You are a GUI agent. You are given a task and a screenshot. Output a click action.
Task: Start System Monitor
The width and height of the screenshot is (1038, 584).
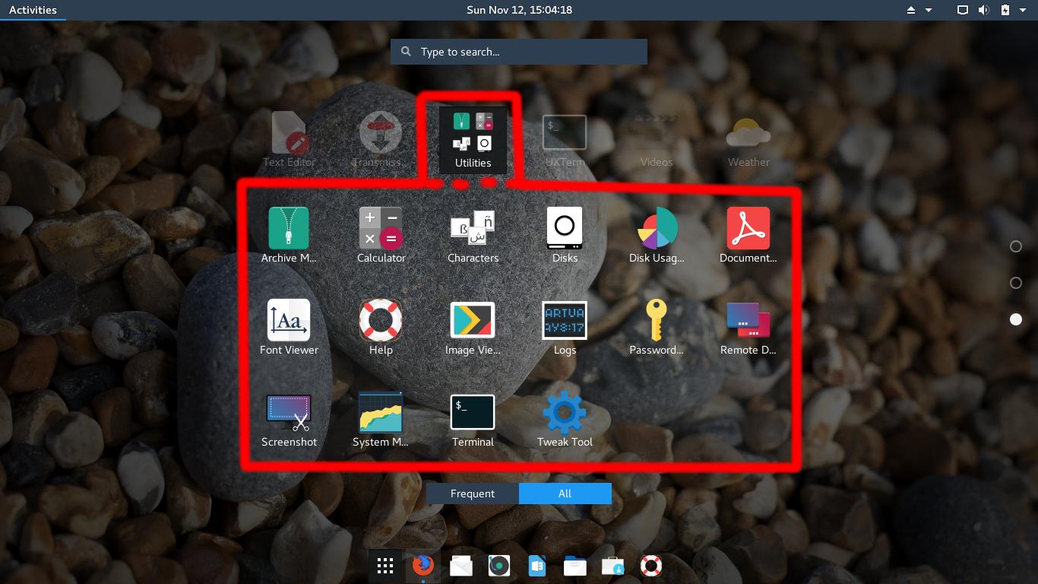(381, 411)
